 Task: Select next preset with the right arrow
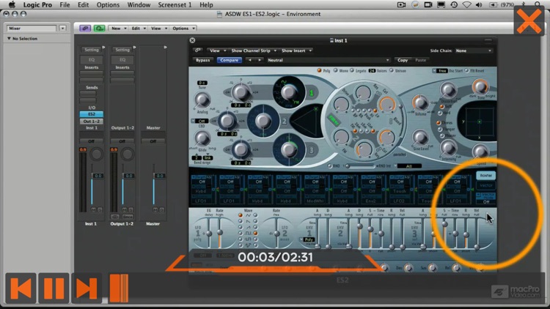pos(260,60)
